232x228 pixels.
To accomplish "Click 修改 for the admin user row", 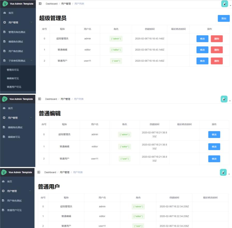I will click(x=202, y=39).
